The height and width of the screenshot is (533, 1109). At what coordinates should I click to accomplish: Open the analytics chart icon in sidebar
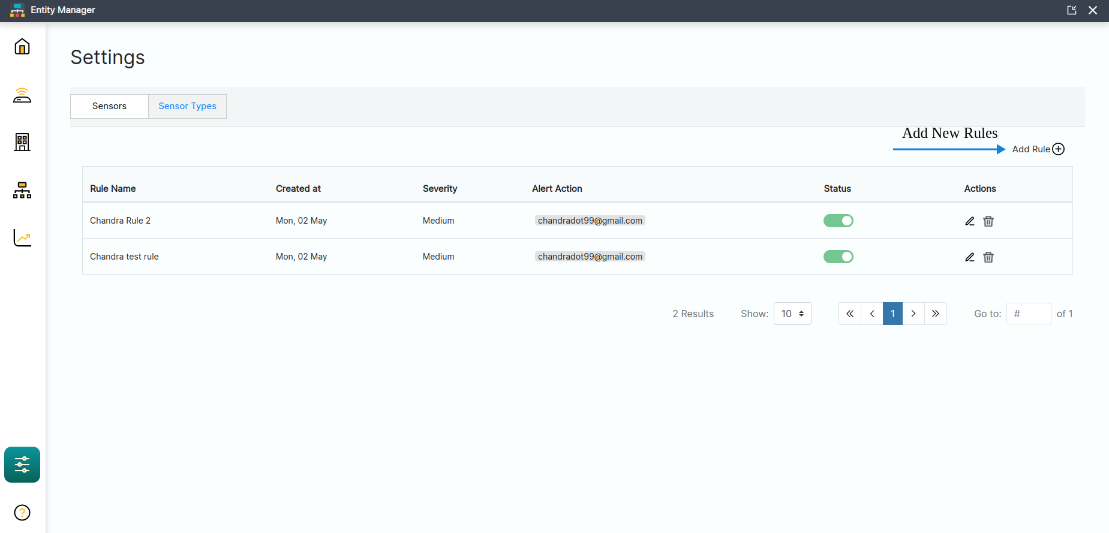click(22, 238)
